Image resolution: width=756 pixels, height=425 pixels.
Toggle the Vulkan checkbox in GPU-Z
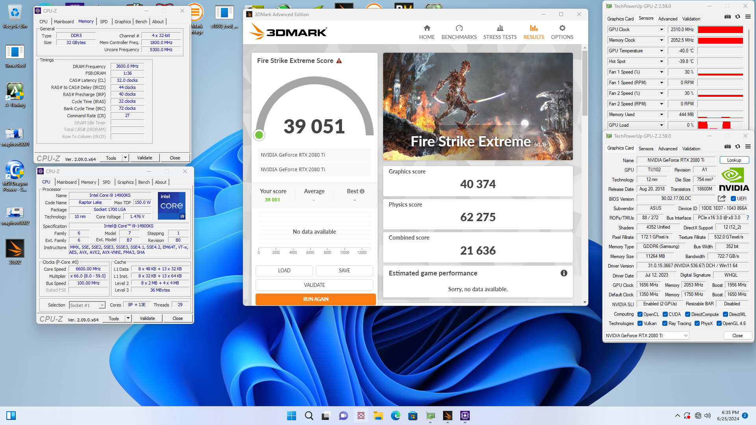(x=640, y=323)
